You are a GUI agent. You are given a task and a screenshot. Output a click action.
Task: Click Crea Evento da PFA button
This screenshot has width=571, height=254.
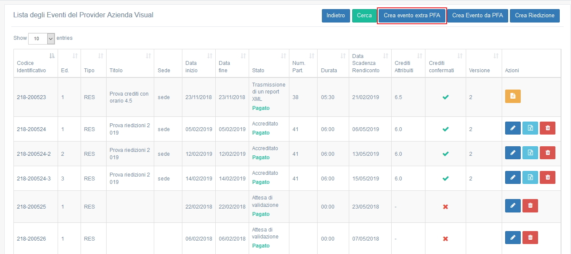click(x=477, y=16)
